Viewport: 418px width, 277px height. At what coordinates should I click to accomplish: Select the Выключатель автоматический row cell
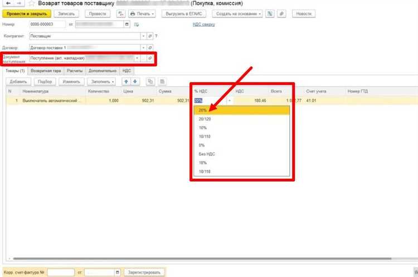53,101
